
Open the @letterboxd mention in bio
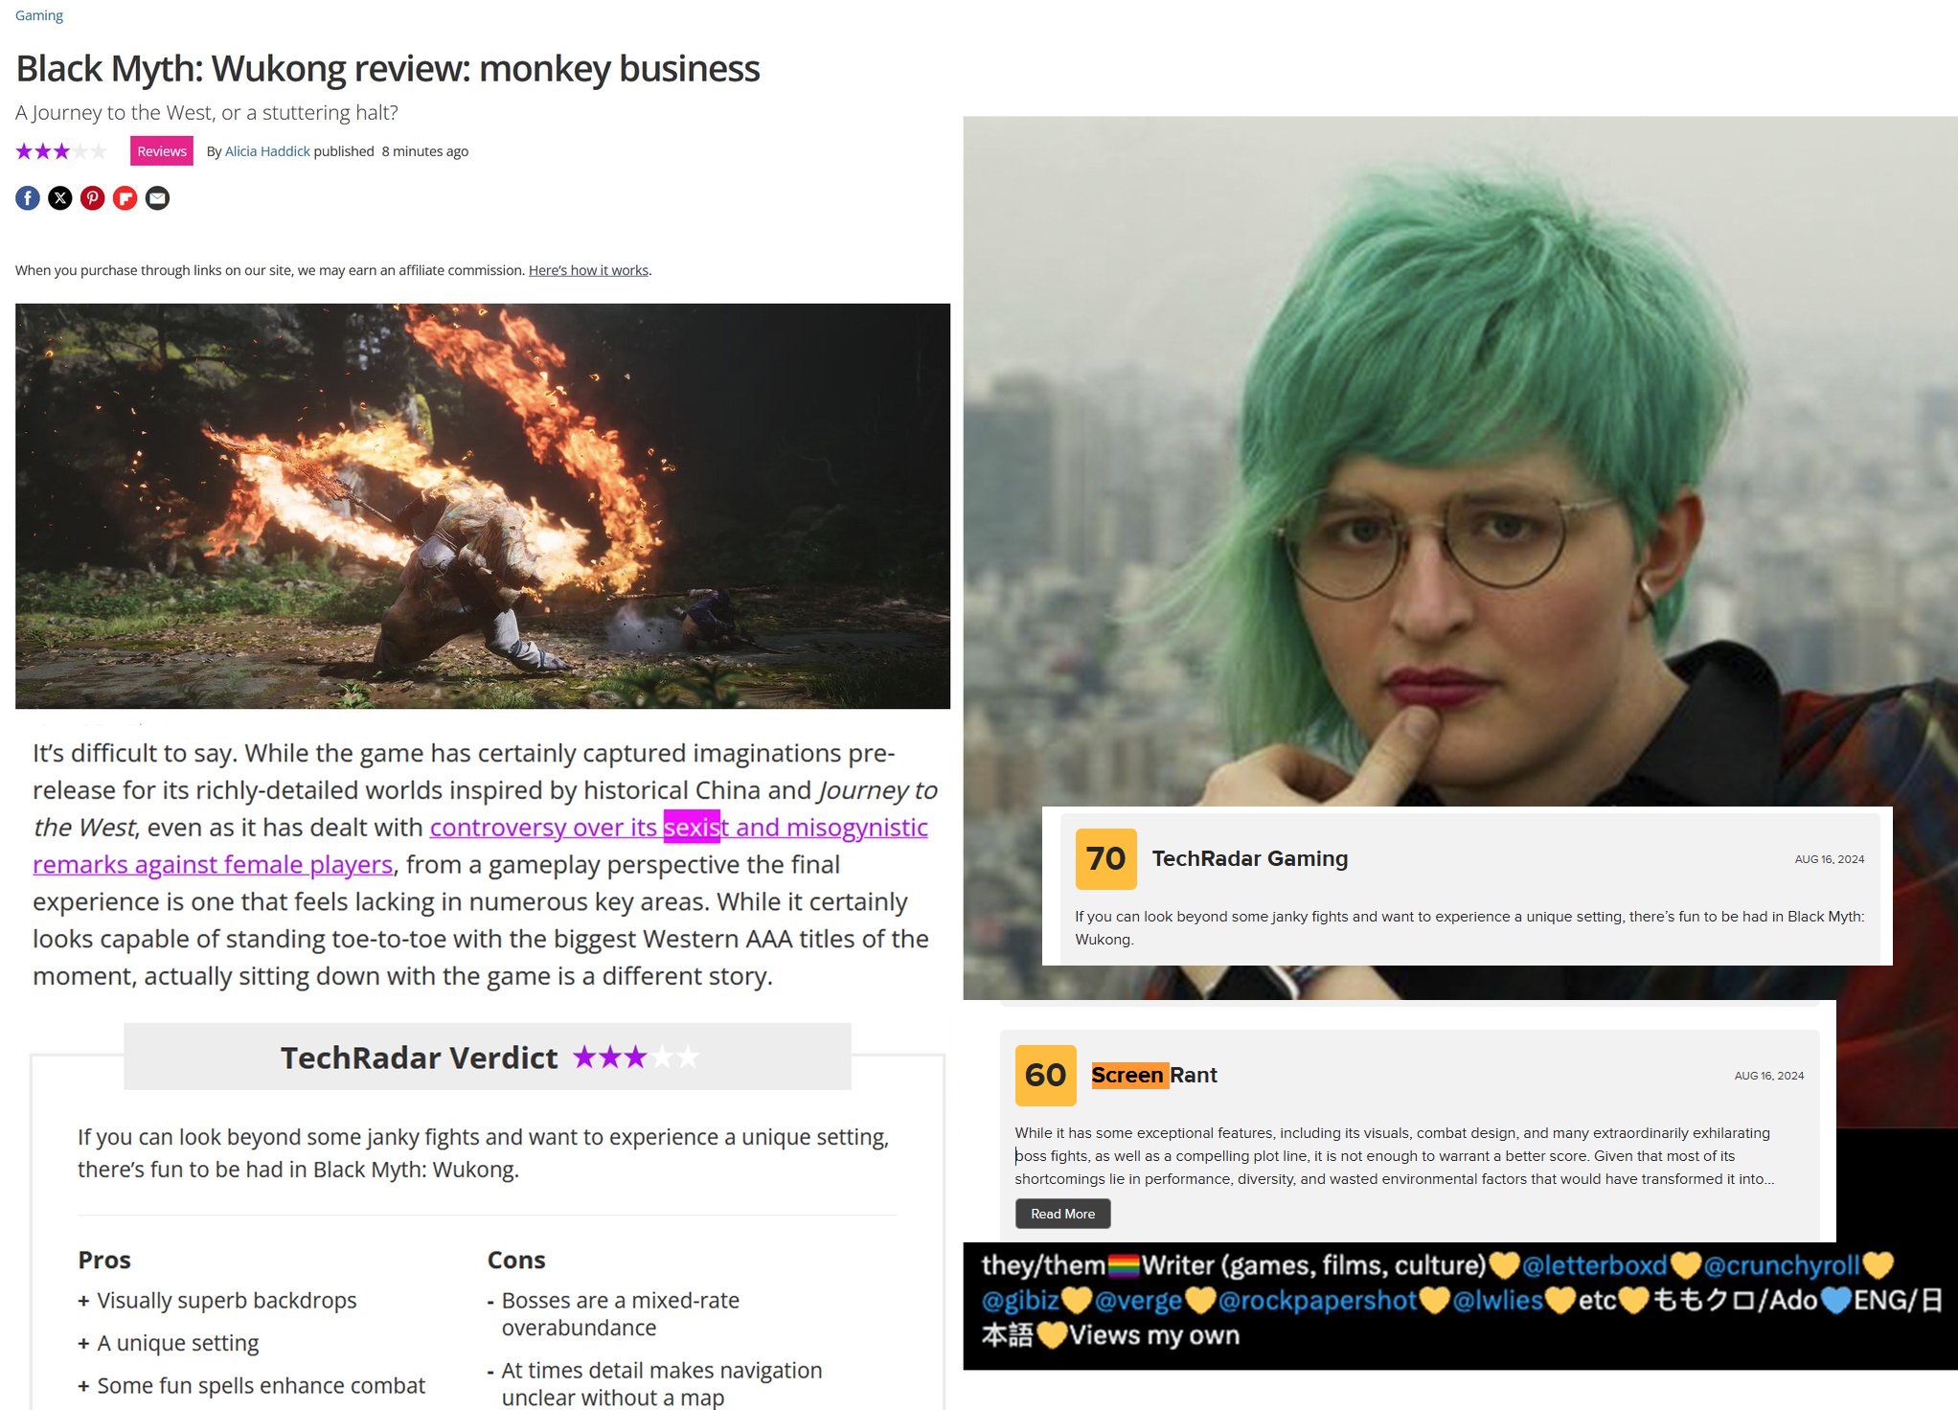[x=1594, y=1265]
